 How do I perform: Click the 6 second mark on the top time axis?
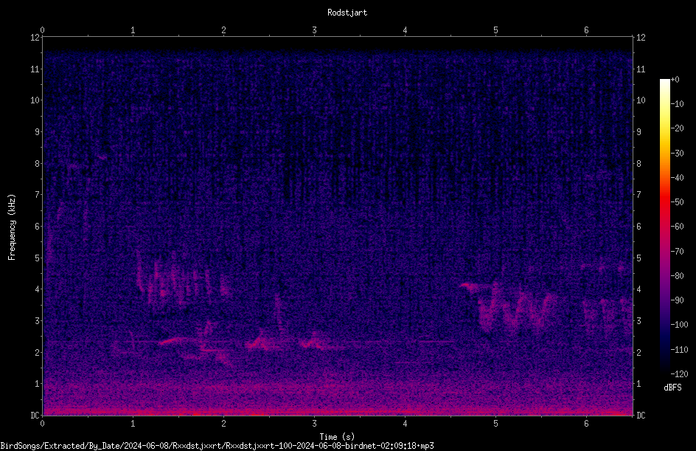[x=586, y=30]
